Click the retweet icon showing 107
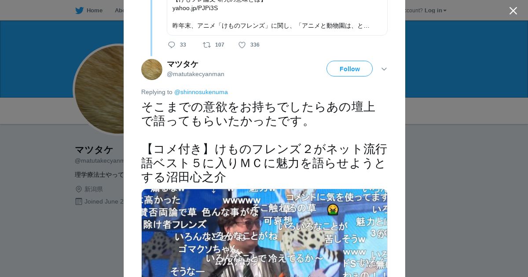Screen dimensions: 528x277 click(206, 45)
